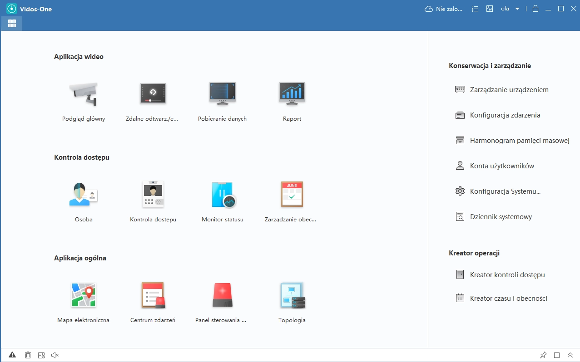Open Monitor statusu door icon
This screenshot has height=362, width=580.
coord(223,195)
